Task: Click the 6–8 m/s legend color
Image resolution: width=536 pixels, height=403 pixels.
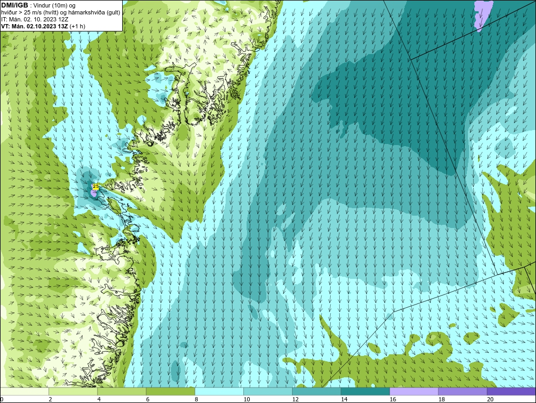Action: [x=170, y=391]
